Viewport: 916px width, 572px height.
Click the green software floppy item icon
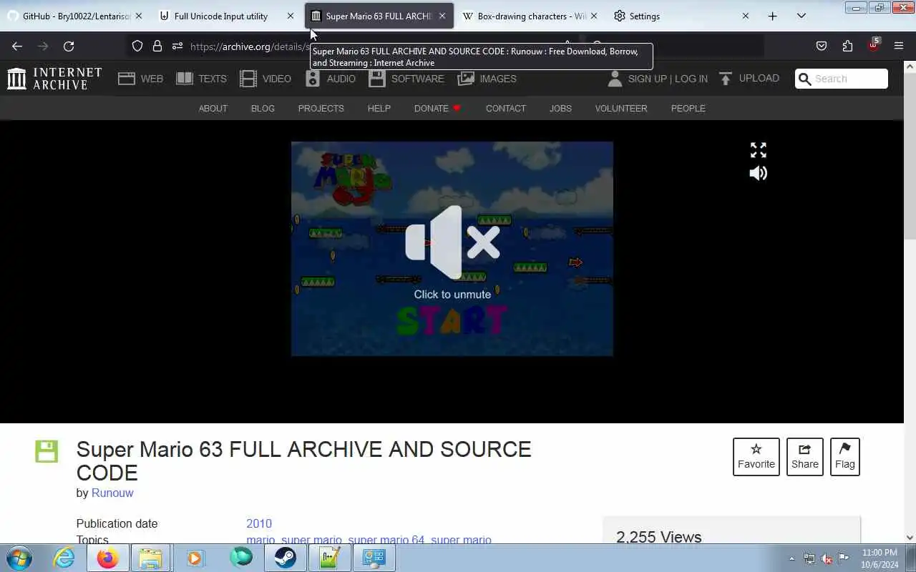(x=47, y=451)
